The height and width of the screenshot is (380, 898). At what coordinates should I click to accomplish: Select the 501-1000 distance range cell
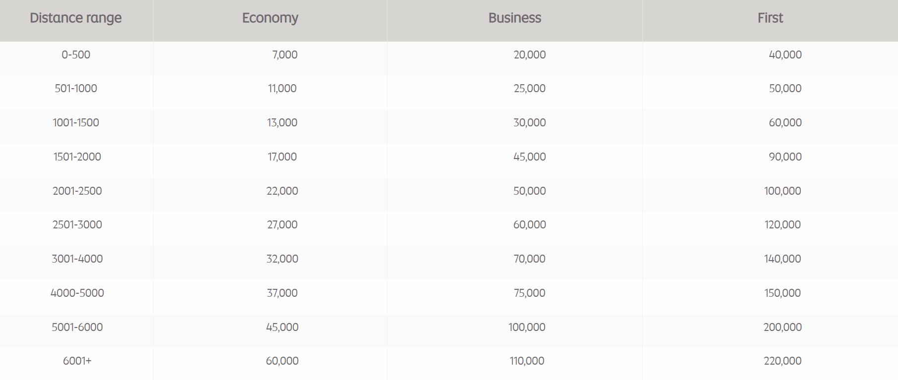point(76,88)
